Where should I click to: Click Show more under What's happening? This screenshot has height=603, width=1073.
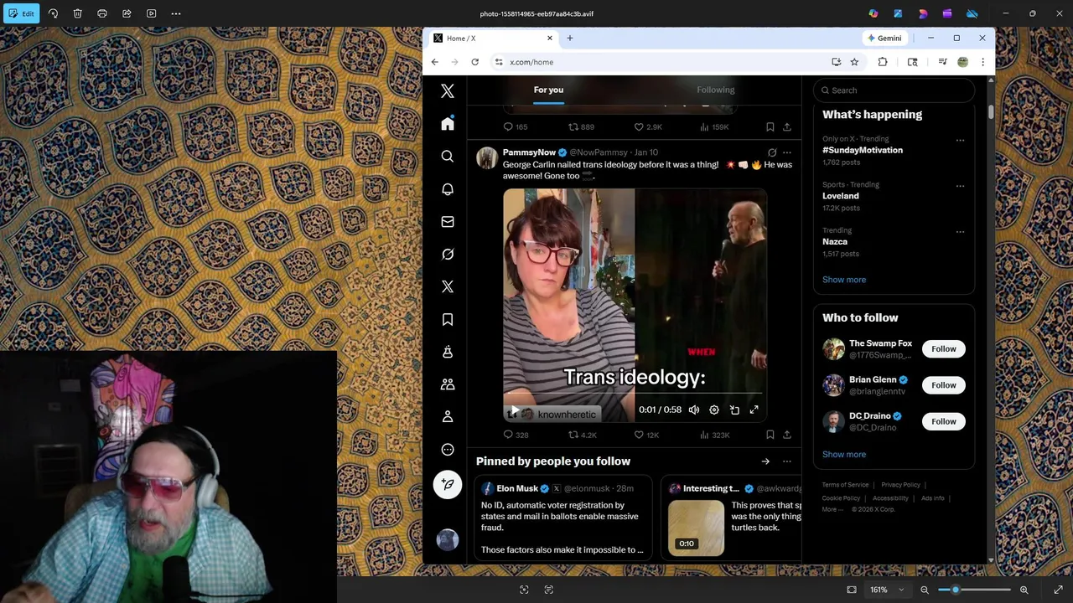point(844,280)
